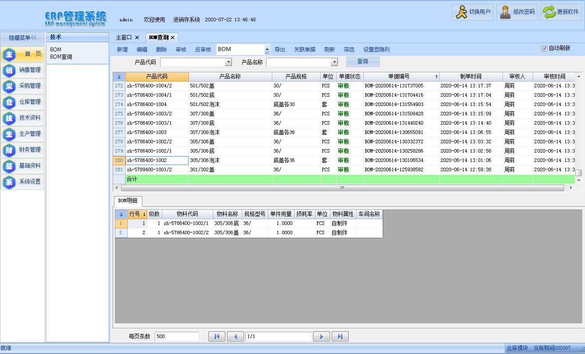
Task: Click the 查询 query button
Action: [x=363, y=62]
